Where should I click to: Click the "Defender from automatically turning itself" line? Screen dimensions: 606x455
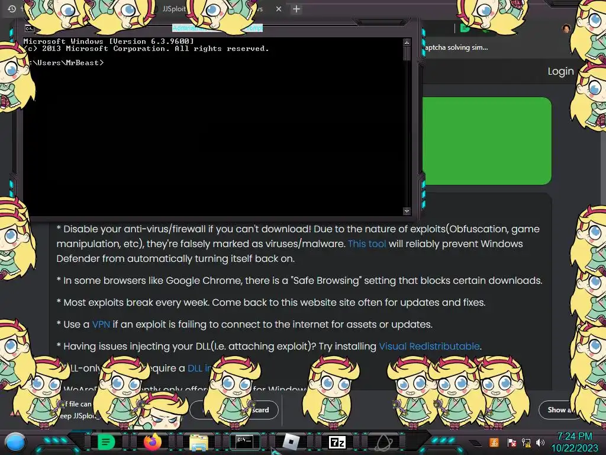click(x=175, y=258)
